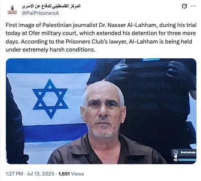Click the Send private label
The height and width of the screenshot is (181, 201).
pos(188,152)
